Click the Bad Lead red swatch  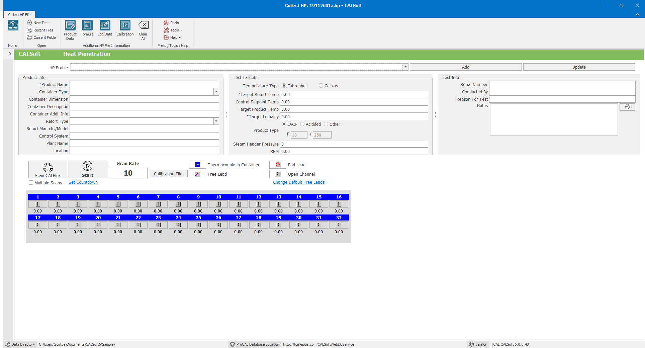click(278, 165)
